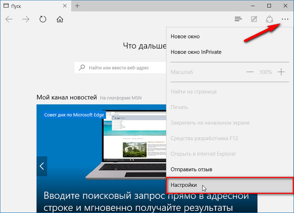Click Совет дня по Microsoft Edge label
Image resolution: width=294 pixels, height=213 pixels.
tap(74, 115)
